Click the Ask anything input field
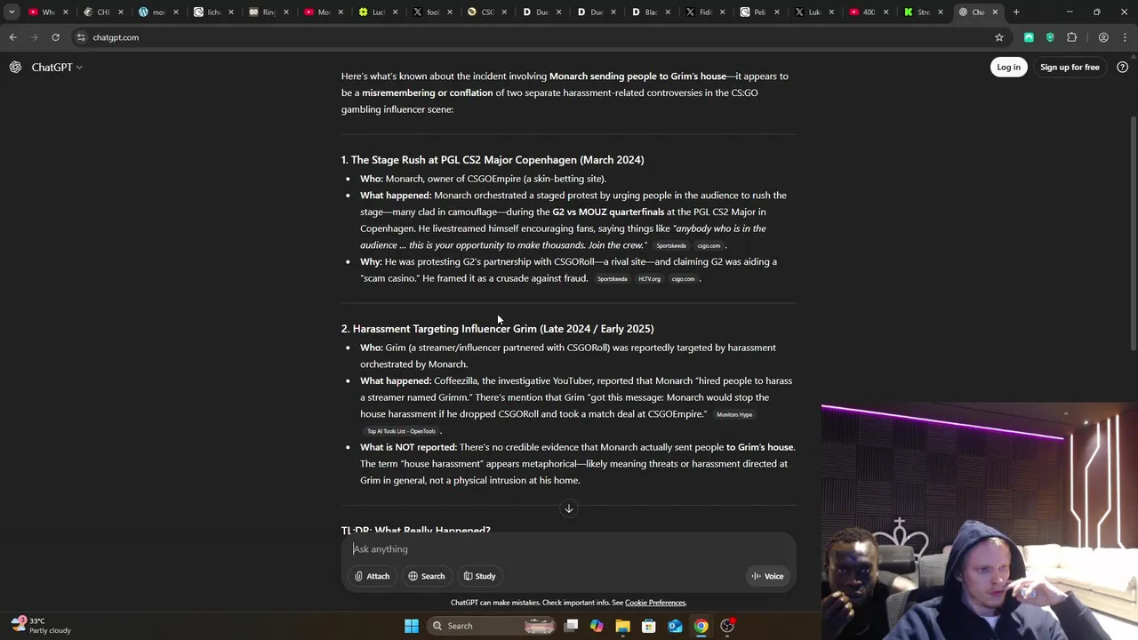This screenshot has height=640, width=1138. pyautogui.click(x=569, y=549)
